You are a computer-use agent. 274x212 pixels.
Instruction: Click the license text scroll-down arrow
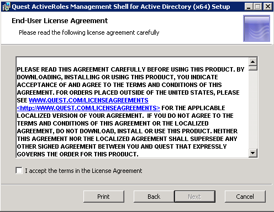253,153
